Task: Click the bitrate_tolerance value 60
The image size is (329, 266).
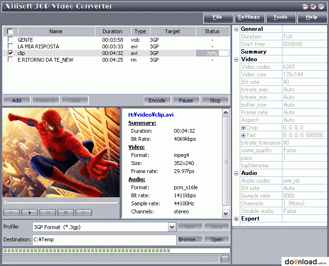Action: tap(286, 143)
